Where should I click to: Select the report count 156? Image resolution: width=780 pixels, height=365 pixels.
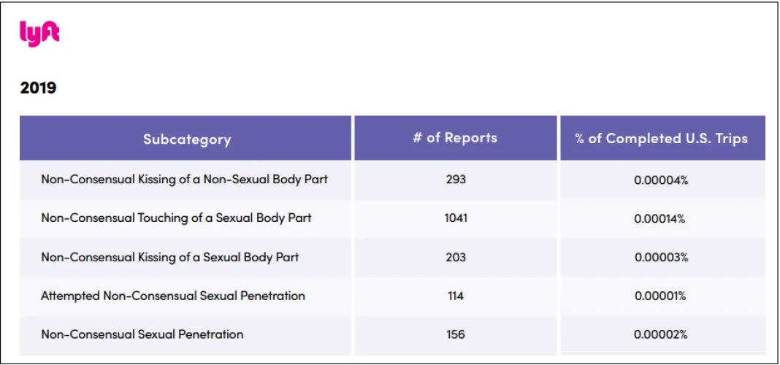tap(456, 334)
